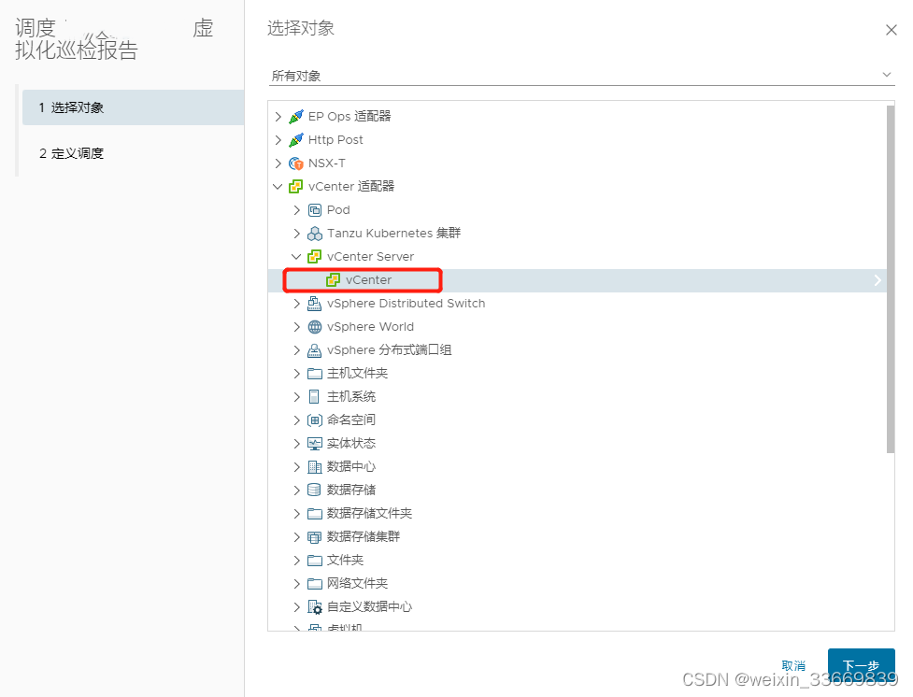Expand the 主机系统 node
This screenshot has height=697, width=913.
pyautogui.click(x=297, y=396)
